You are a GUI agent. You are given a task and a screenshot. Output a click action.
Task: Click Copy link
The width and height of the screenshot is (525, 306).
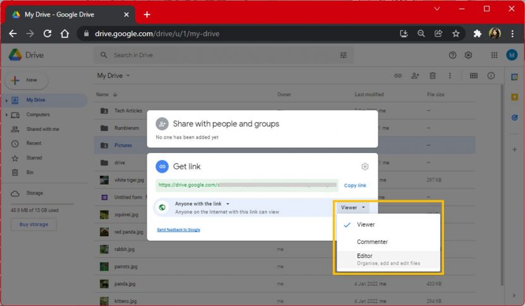(x=355, y=185)
